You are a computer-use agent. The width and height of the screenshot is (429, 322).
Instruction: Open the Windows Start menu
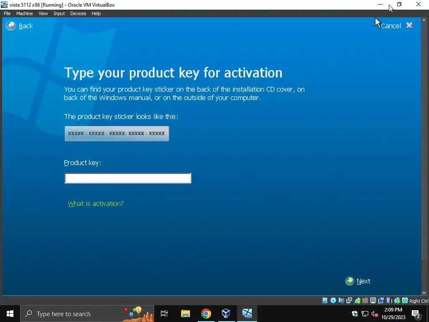10,314
